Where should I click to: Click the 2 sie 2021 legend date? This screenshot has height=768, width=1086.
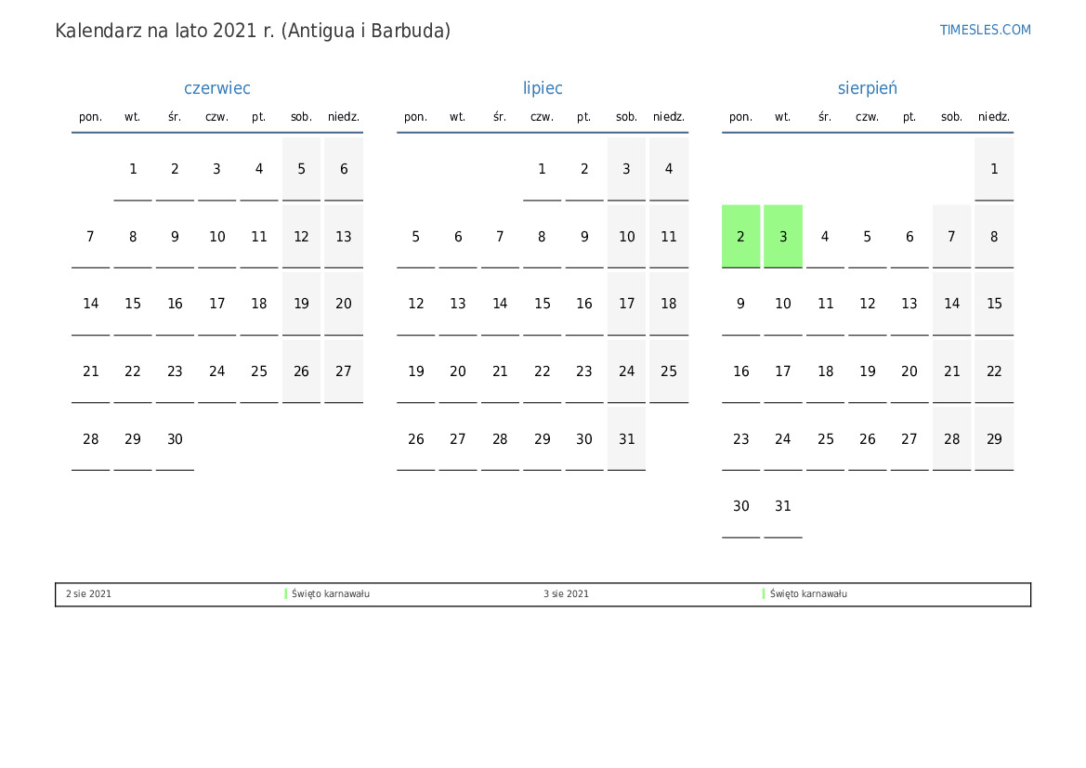coord(88,594)
